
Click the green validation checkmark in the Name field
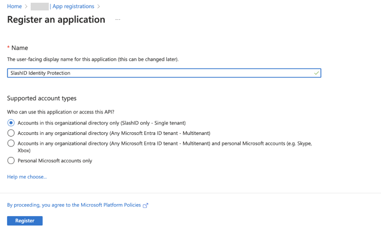[316, 73]
